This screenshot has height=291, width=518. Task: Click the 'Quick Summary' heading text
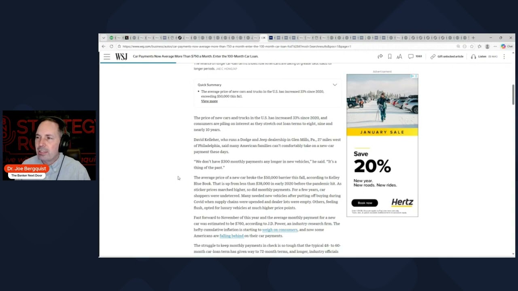click(209, 85)
